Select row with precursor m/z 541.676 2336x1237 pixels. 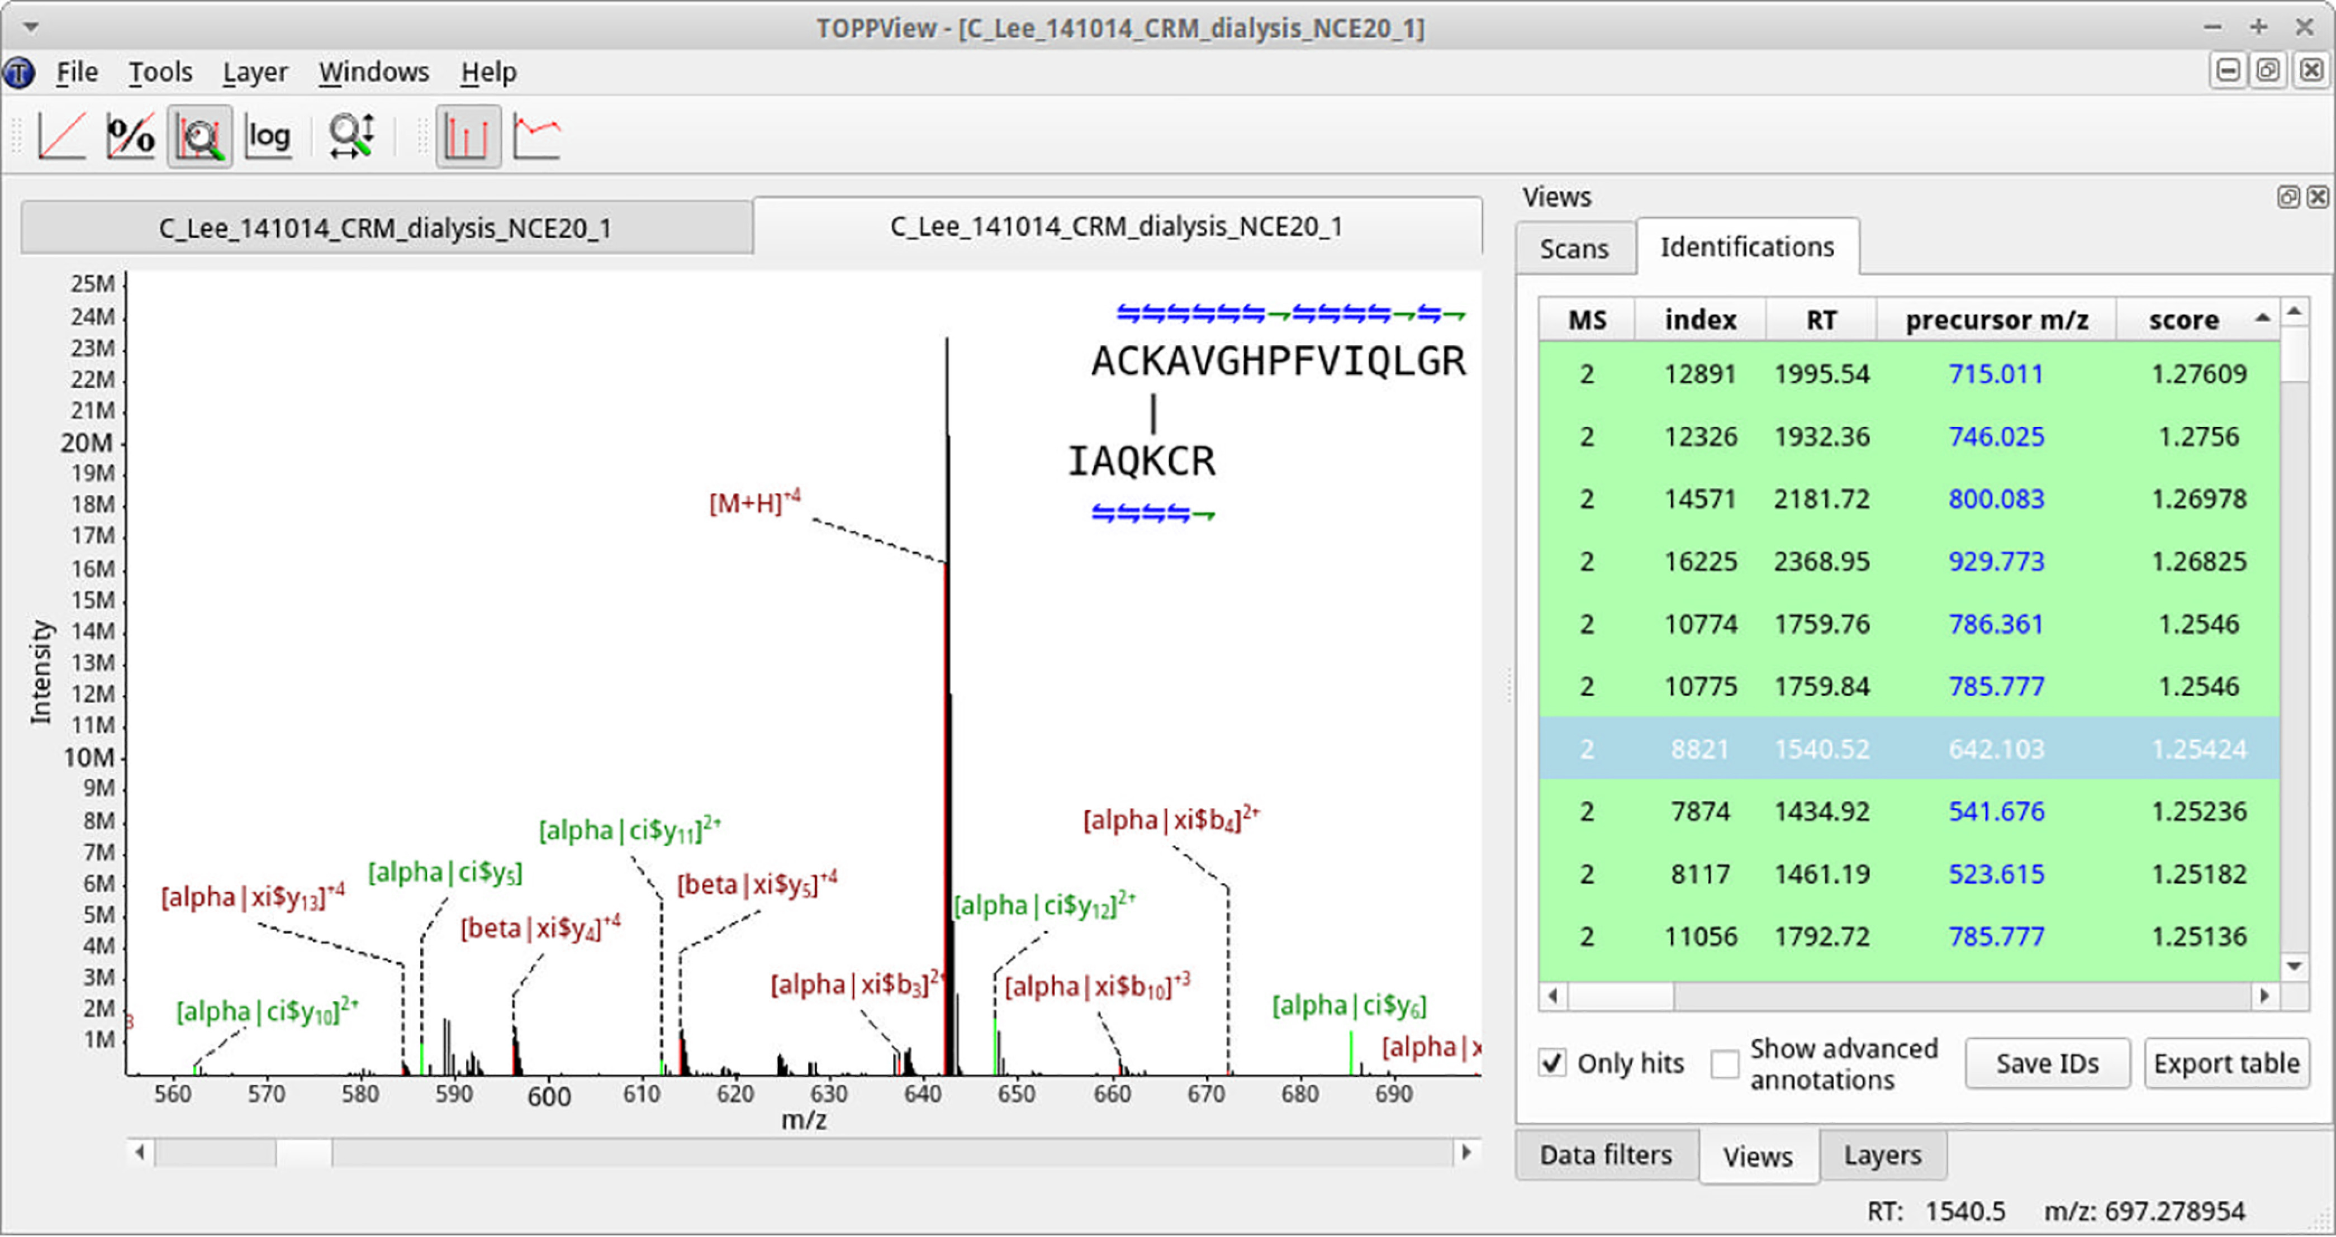coord(1909,812)
